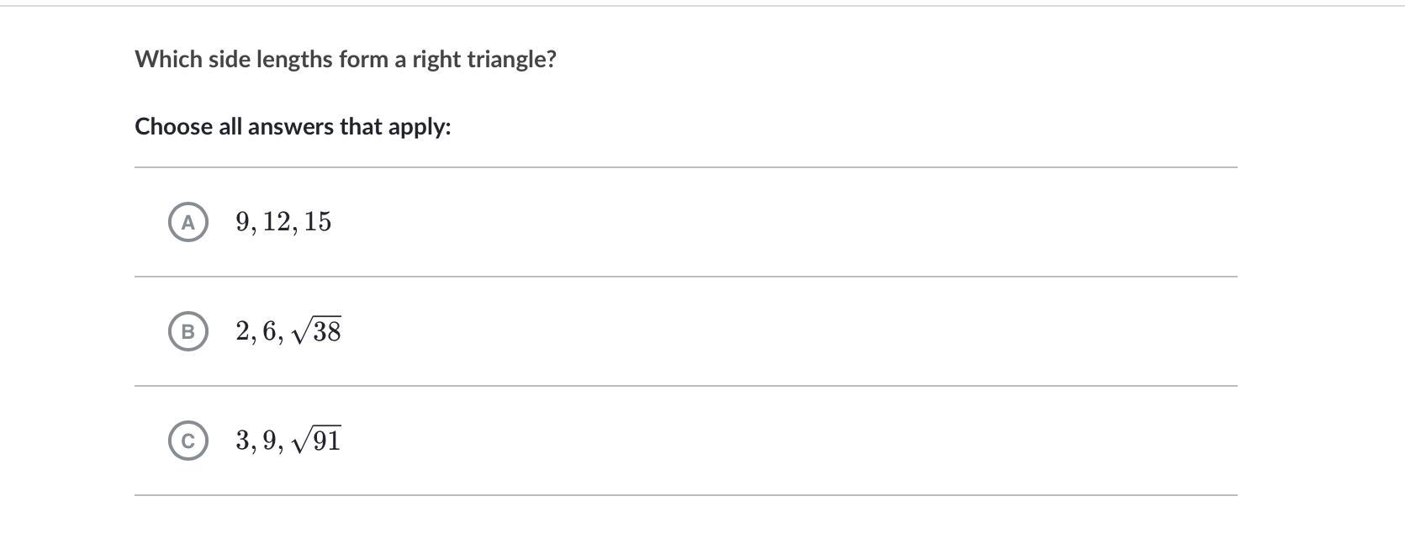Click the number 9 in choice C
This screenshot has height=549, width=1405.
tap(269, 441)
